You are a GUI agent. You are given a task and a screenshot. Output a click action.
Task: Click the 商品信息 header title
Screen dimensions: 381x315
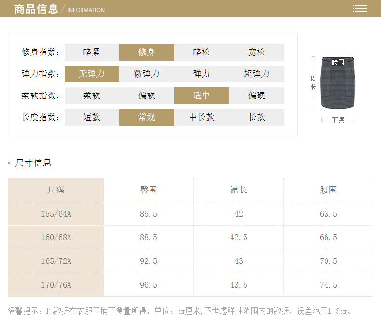tap(36, 9)
